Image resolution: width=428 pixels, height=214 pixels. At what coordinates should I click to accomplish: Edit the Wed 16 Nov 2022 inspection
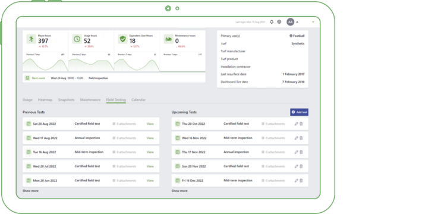296,138
